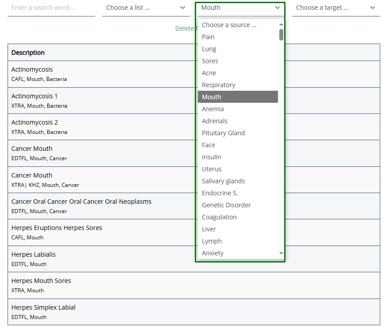Select 'Salivary glands' option
The image size is (386, 331).
pos(223,181)
